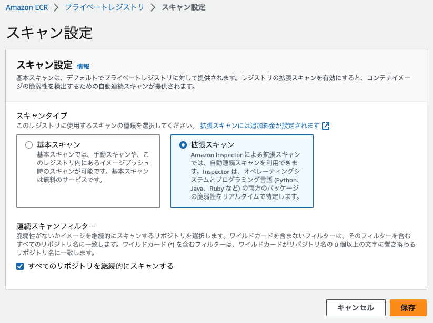Click the Amazon Inspector description in 拡張スキャン card

click(x=245, y=175)
